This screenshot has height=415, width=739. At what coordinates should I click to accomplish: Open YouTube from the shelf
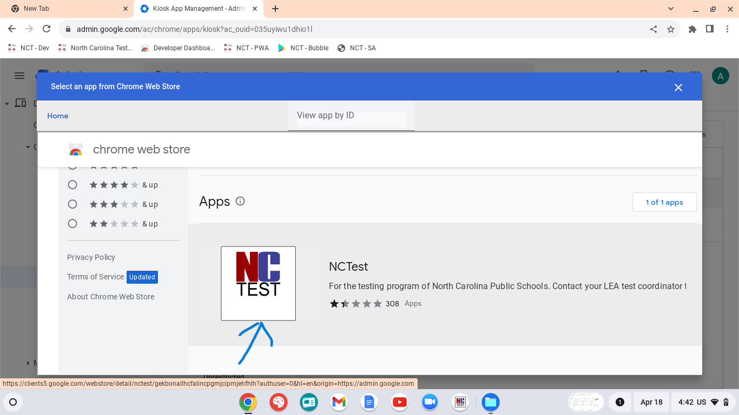click(x=400, y=402)
